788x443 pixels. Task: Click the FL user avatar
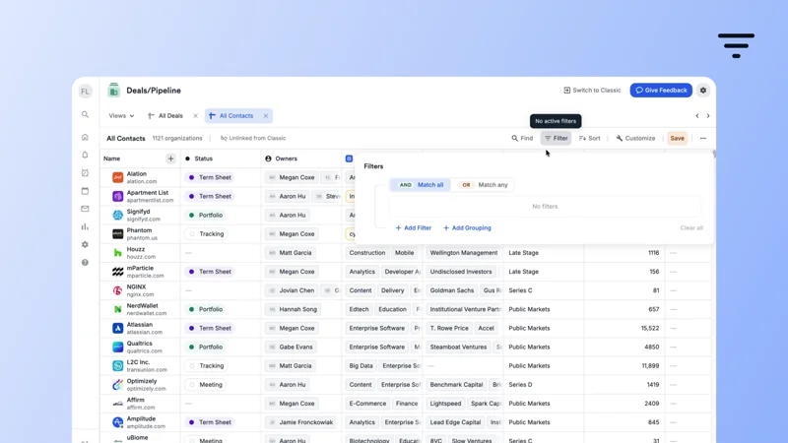point(85,91)
